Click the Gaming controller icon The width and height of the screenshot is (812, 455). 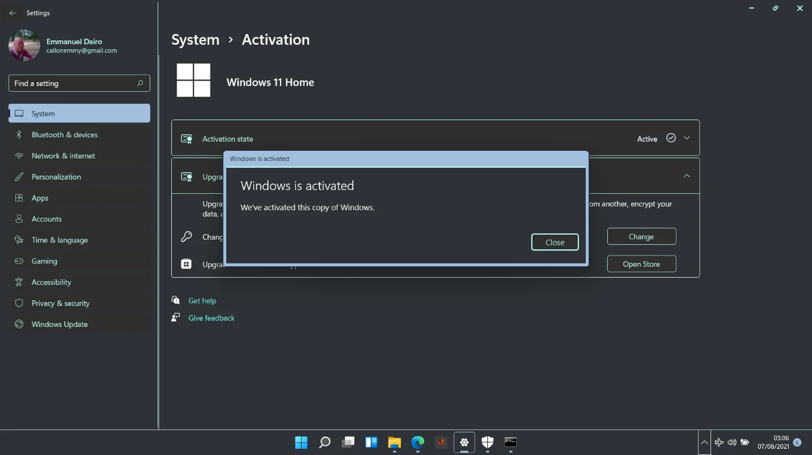click(x=19, y=261)
